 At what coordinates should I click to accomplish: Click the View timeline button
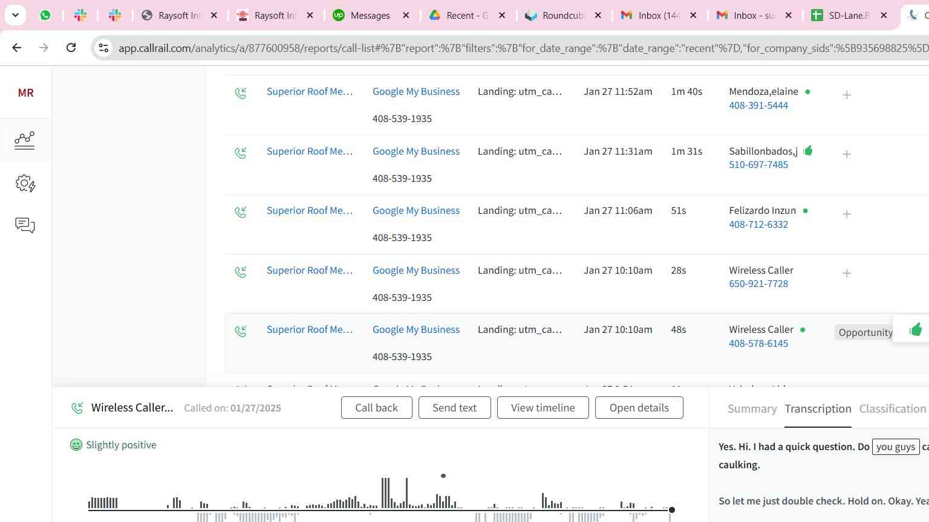(543, 408)
